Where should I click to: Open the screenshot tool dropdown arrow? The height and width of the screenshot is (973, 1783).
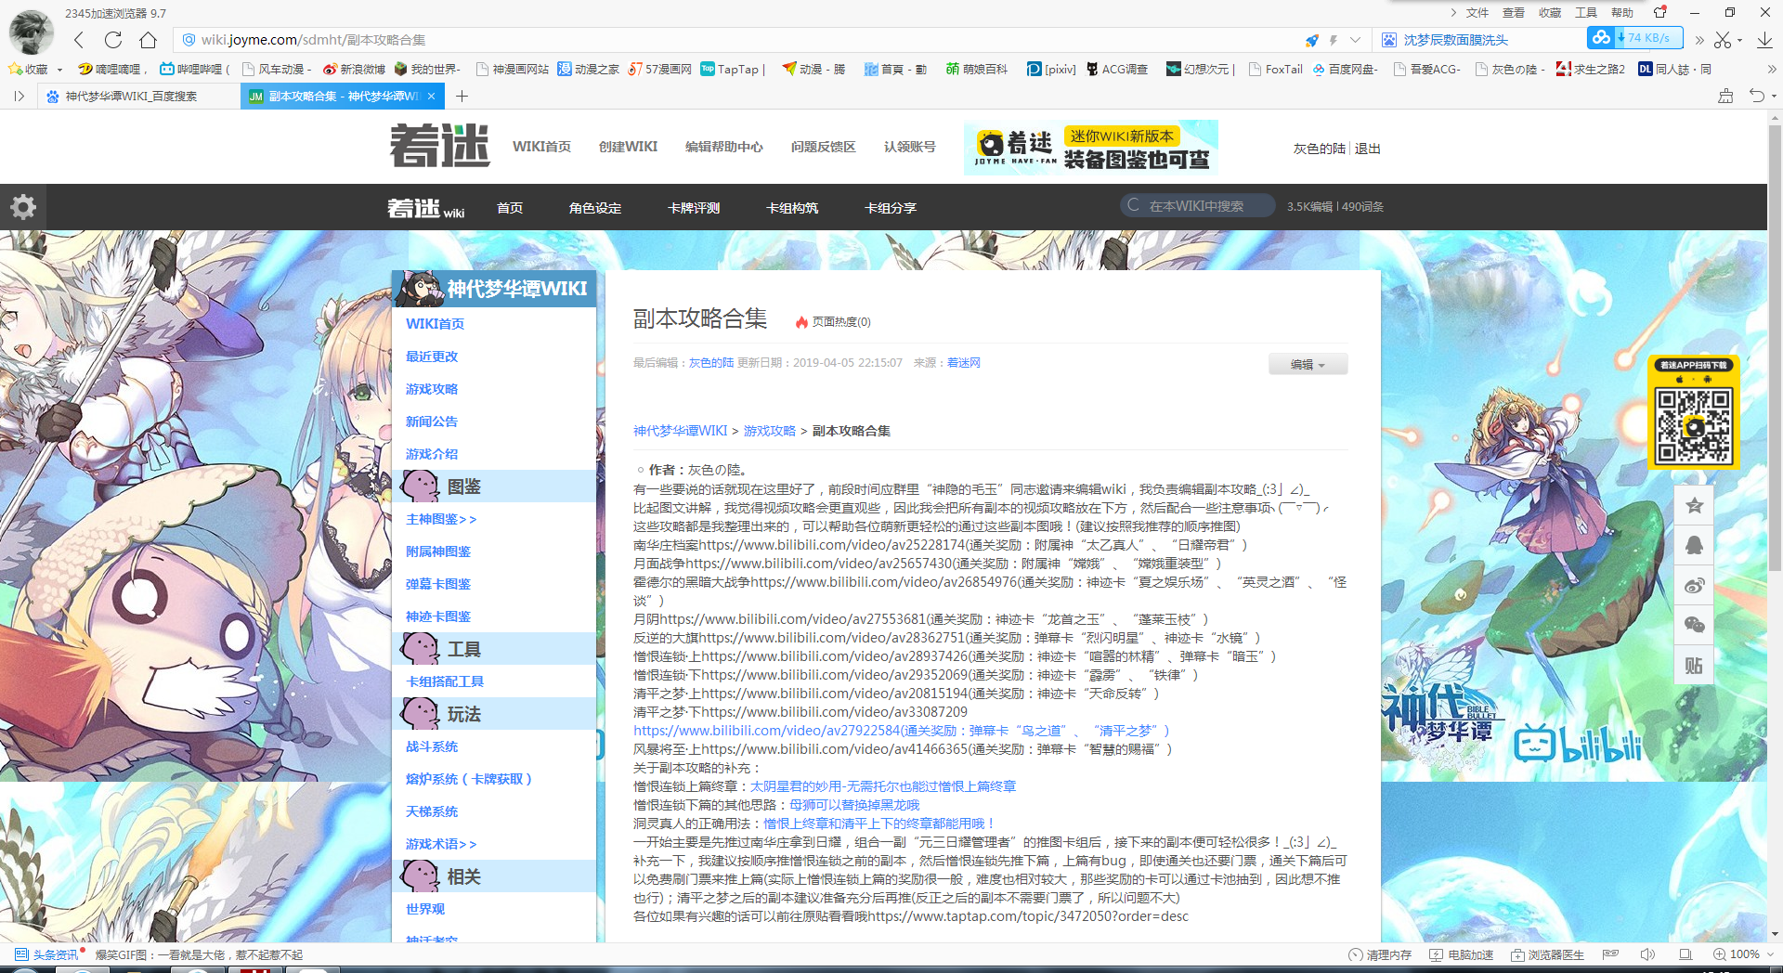tap(1739, 40)
